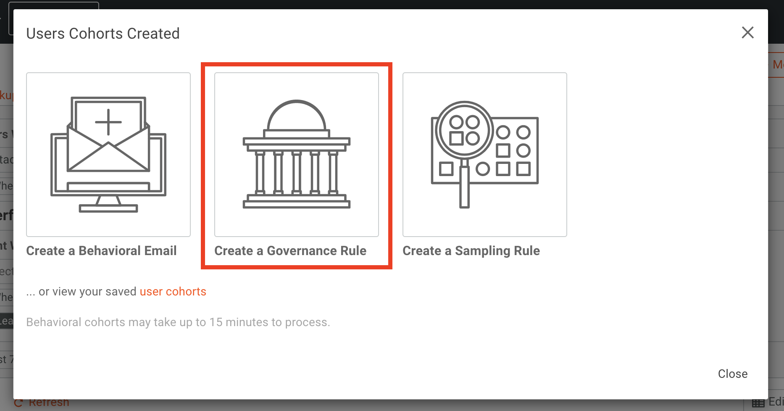The height and width of the screenshot is (411, 784).
Task: Click the monitor stand in the email icon
Action: coord(108,204)
